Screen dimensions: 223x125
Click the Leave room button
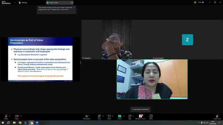tap(217, 117)
